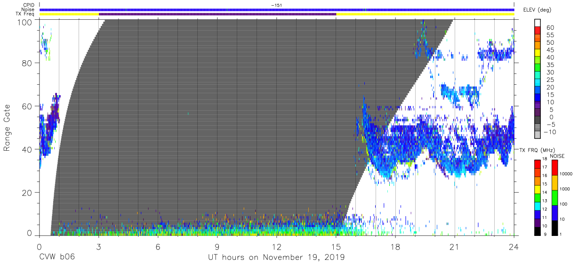Select the black swatch in NOISE colorbar
The width and height of the screenshot is (578, 267).
tap(554, 228)
